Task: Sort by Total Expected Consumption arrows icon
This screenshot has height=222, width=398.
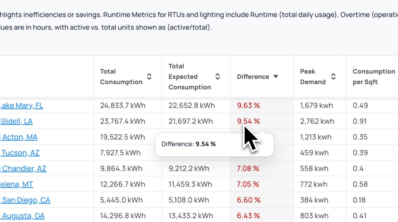Action: coord(217,77)
